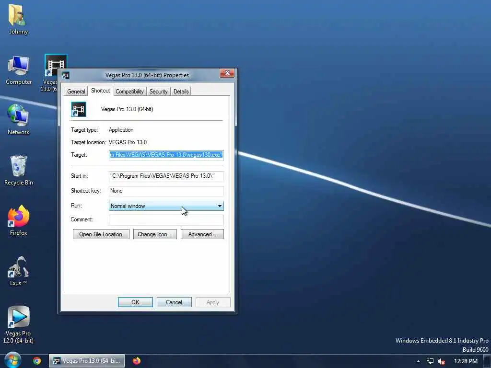Expand the Run dropdown showing Normal window
491x368 pixels.
(x=166, y=206)
